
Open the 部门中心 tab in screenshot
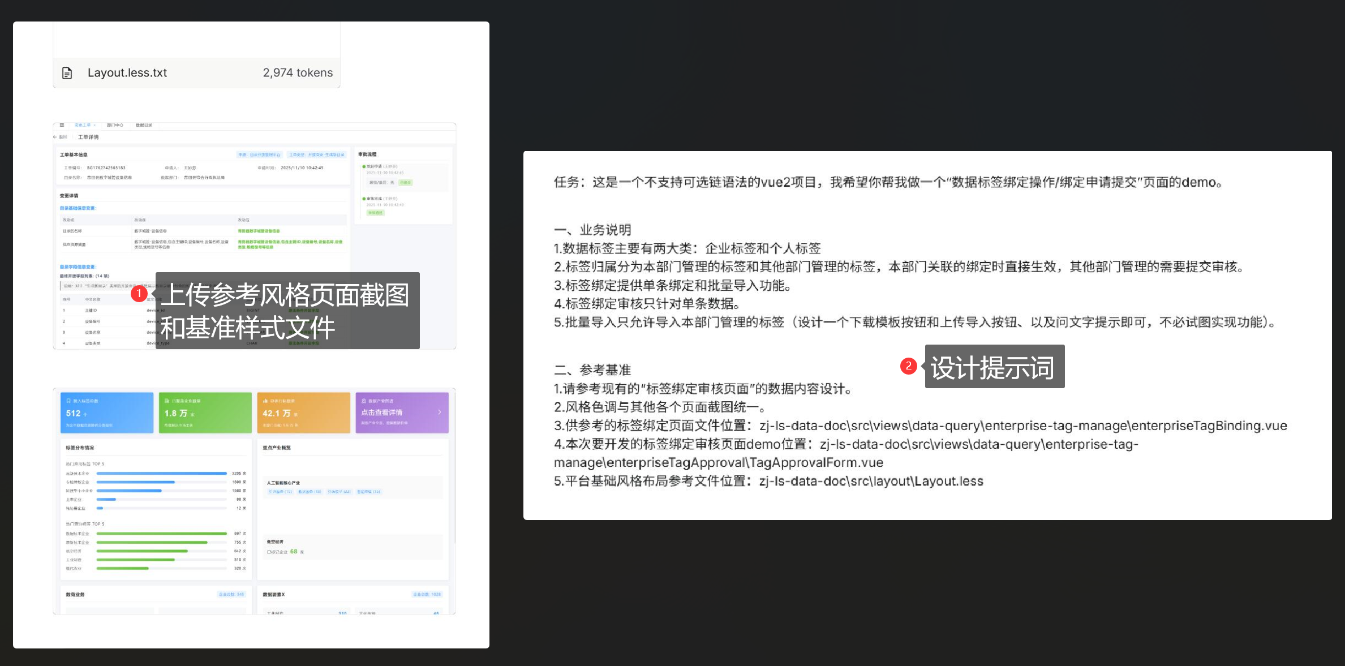click(x=115, y=125)
